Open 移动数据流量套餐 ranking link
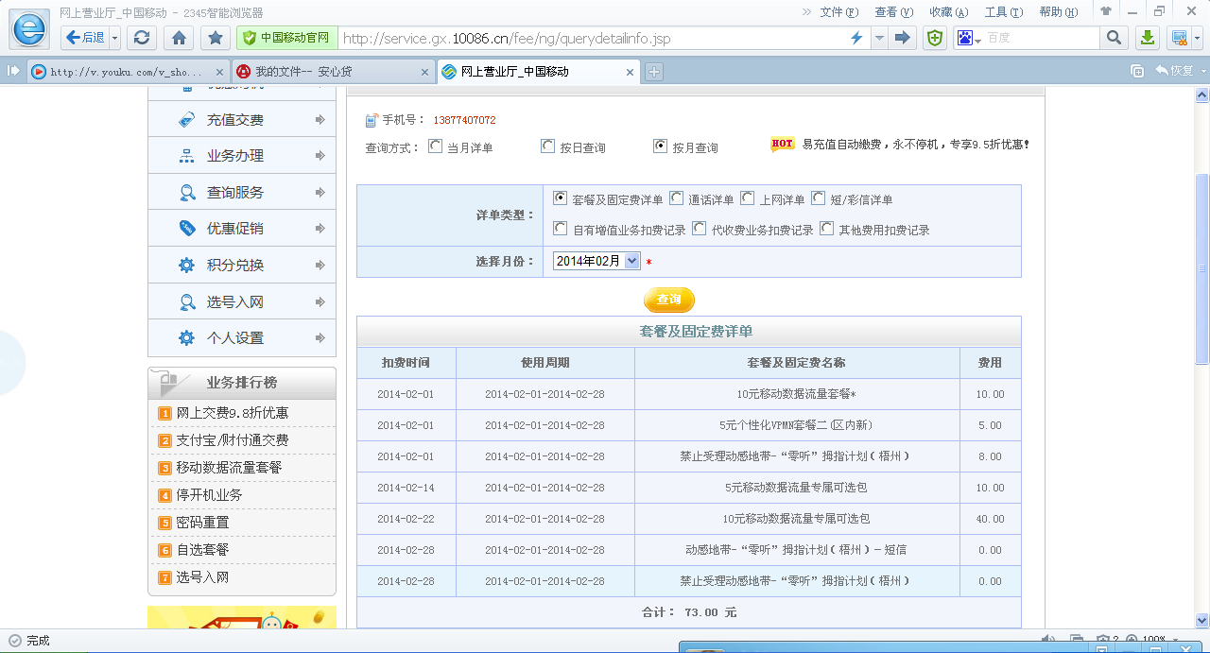 [x=229, y=468]
